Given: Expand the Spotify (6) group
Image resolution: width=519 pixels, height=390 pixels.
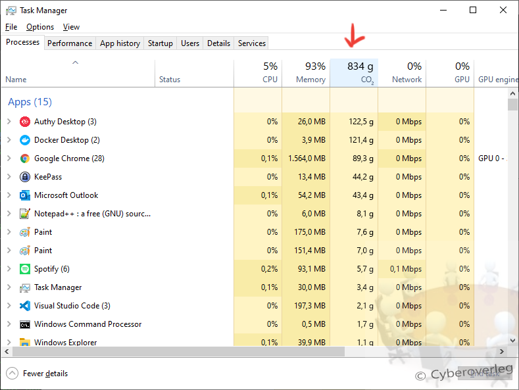Looking at the screenshot, I should (9, 269).
